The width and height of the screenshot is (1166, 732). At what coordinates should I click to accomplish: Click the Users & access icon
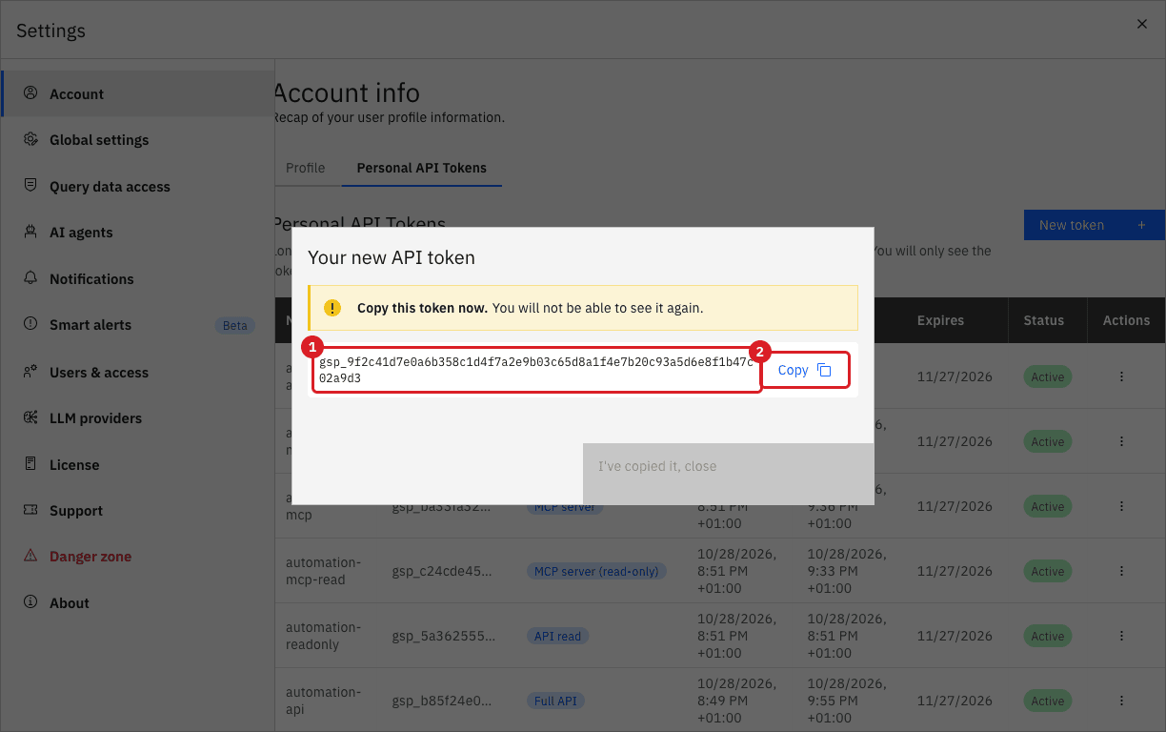click(30, 372)
